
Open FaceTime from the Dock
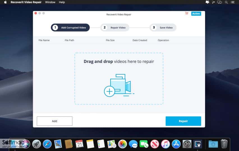click(x=144, y=144)
